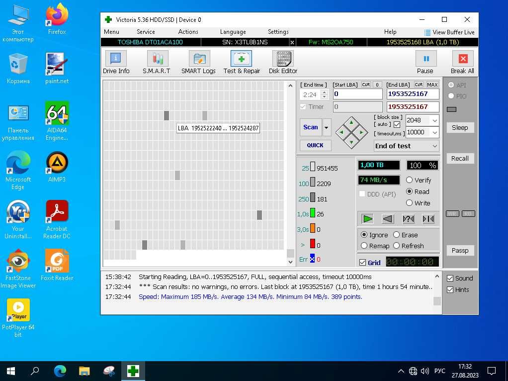Click the block map scrollbar down arrow
The image size is (508, 381).
pyautogui.click(x=290, y=262)
